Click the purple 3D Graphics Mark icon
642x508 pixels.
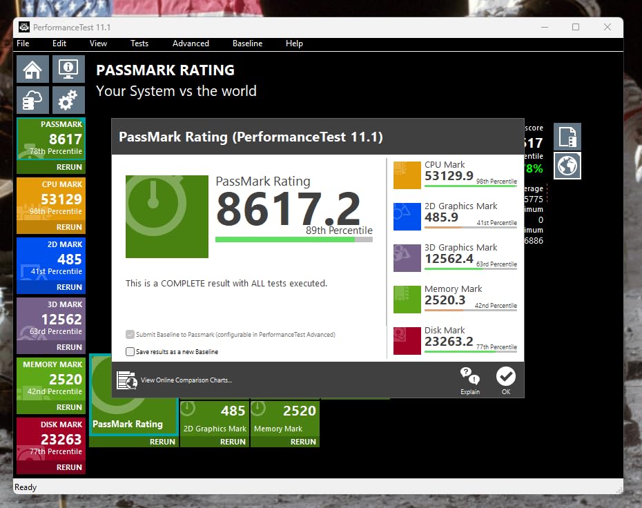(407, 258)
